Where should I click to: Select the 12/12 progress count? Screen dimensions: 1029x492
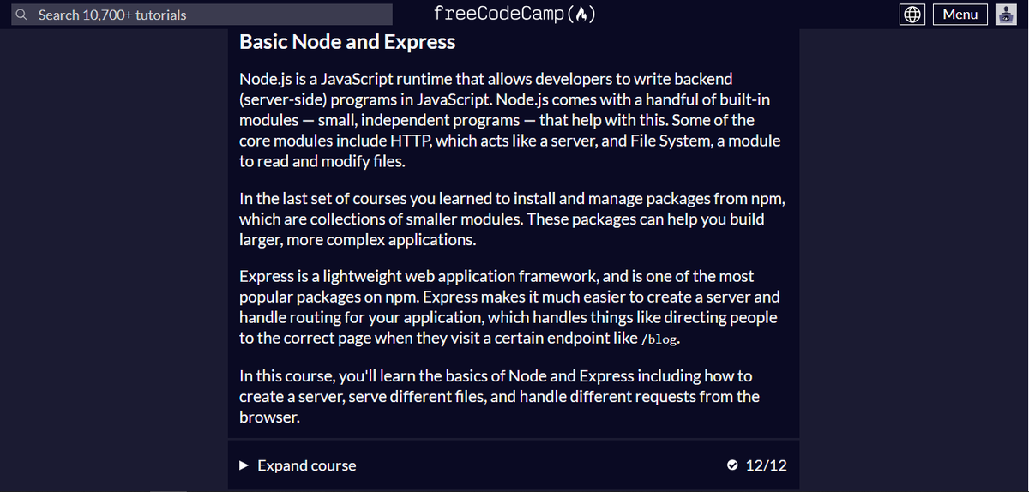767,465
